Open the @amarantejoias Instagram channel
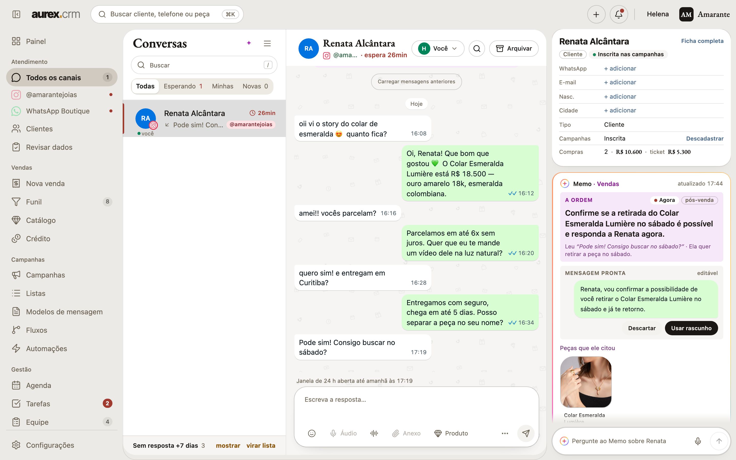 pos(62,95)
